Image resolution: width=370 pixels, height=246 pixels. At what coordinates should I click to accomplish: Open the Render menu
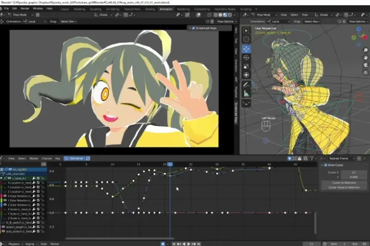click(25, 9)
